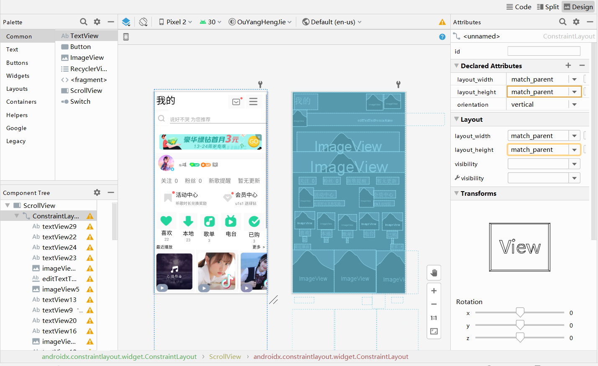Collapse ConstraintLayout tree node
The width and height of the screenshot is (598, 366).
coord(17,216)
